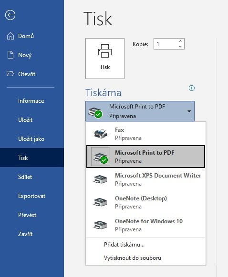The width and height of the screenshot is (228, 277).
Task: Click the printer info icon beside Tiskárna
Action: 192,88
